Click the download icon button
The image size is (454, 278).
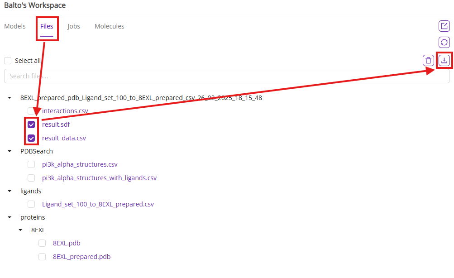tap(444, 60)
